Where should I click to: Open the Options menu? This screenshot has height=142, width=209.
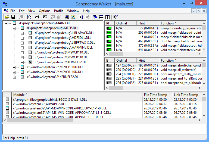pyautogui.click(x=45, y=11)
